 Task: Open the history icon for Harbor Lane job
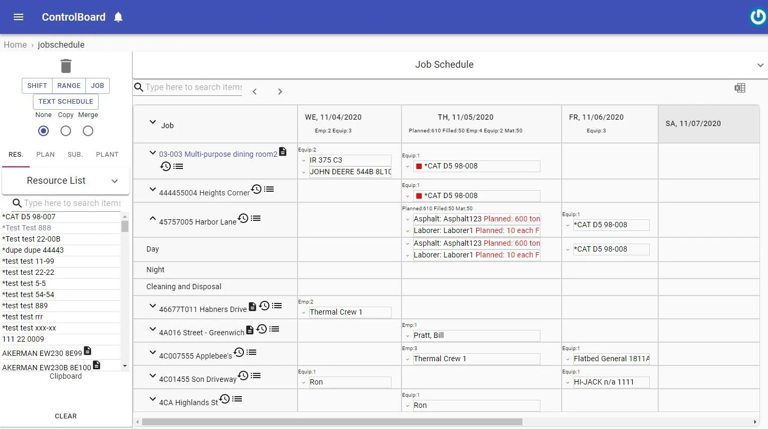coord(243,218)
